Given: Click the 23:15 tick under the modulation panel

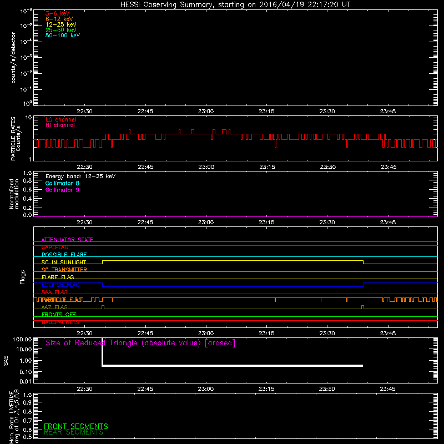Looking at the screenshot, I should tap(266, 223).
